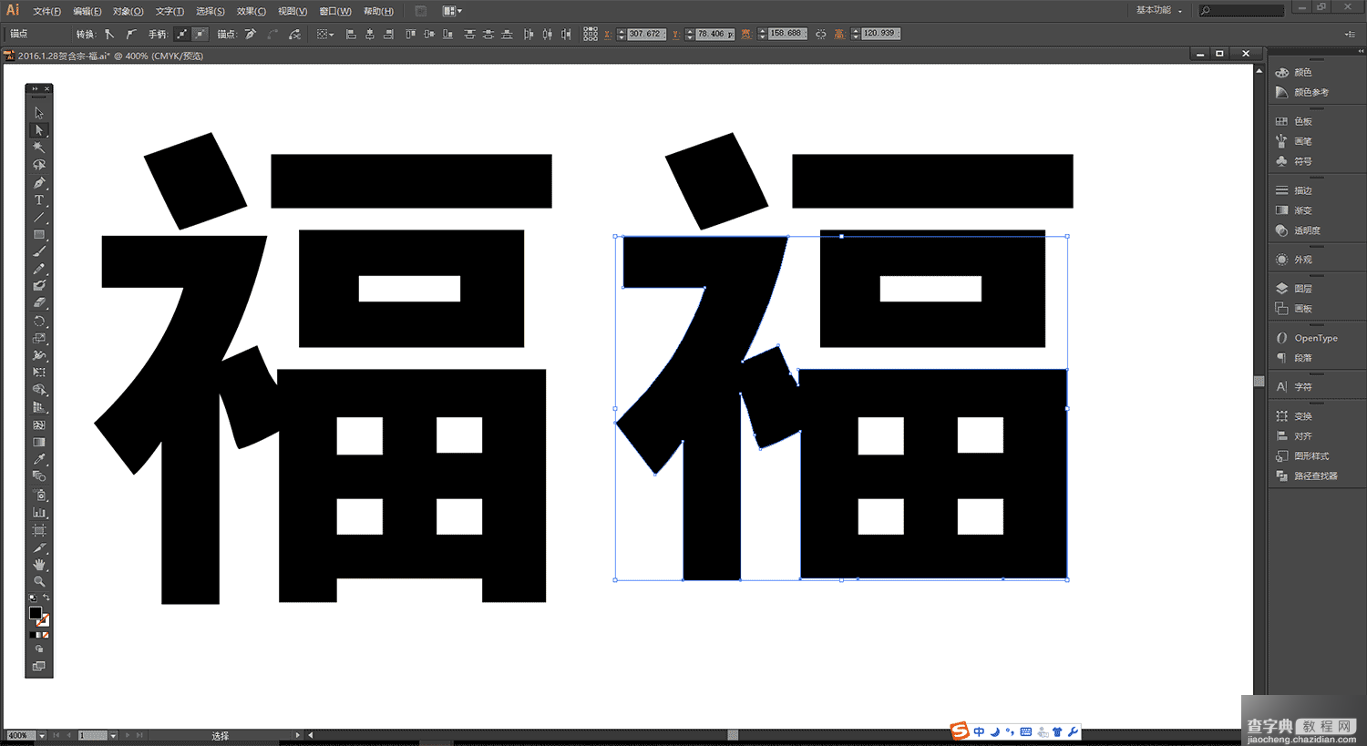Open the 描边 stroke panel
Image resolution: width=1367 pixels, height=746 pixels.
[1302, 190]
